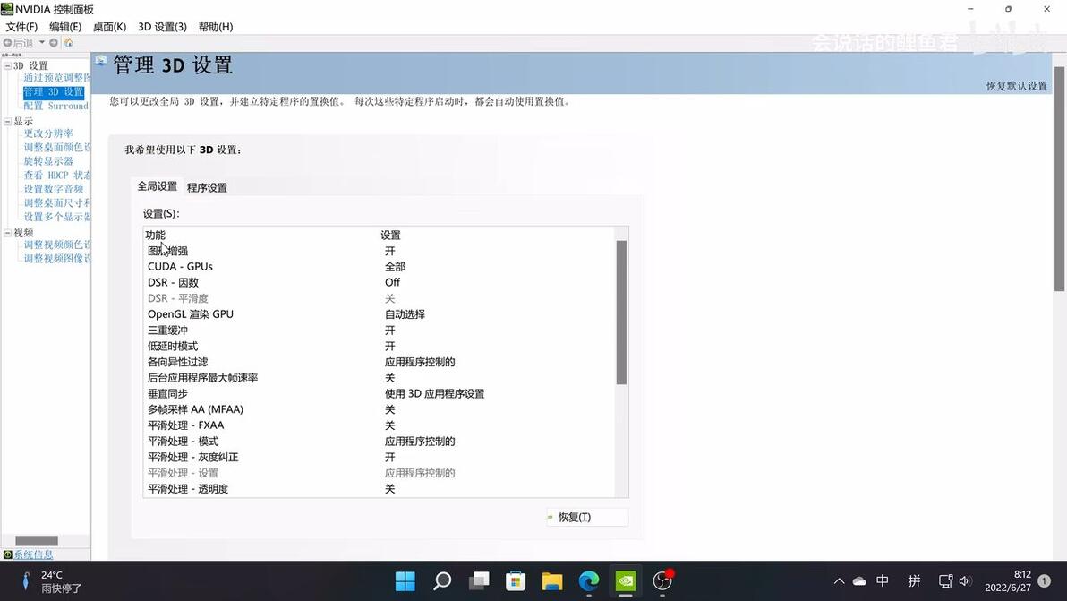Click the system information icon at bottom left
Screen dimensions: 1067x601
tap(7, 554)
